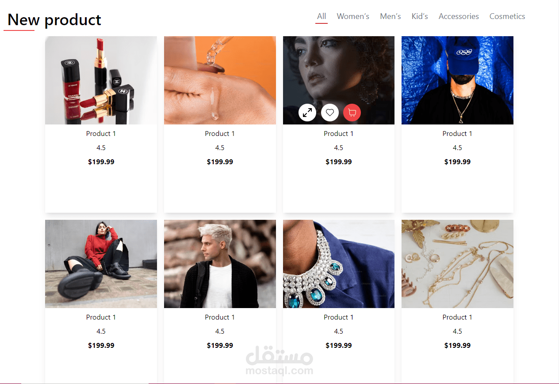
Task: Choose the Cosmetics tab
Action: coord(507,16)
